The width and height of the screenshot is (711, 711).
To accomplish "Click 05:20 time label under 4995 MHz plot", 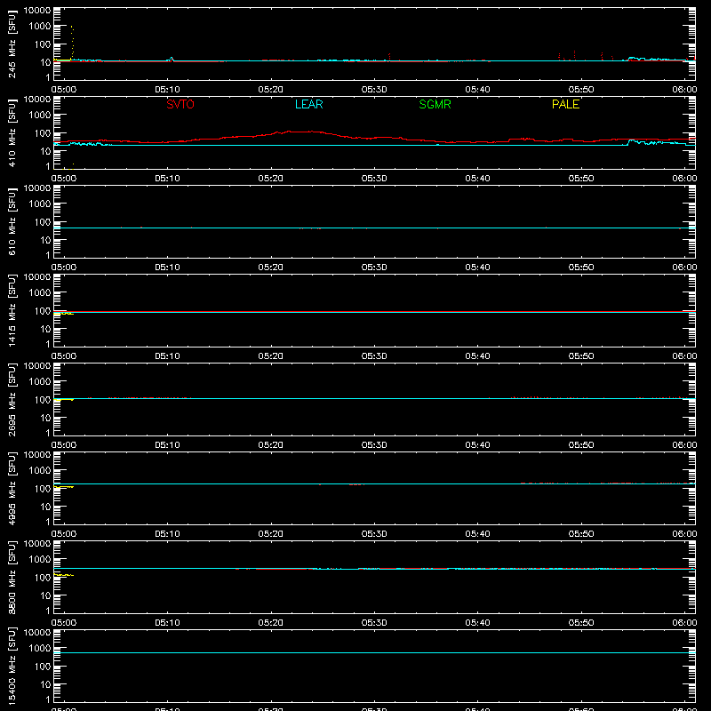I will click(x=271, y=534).
